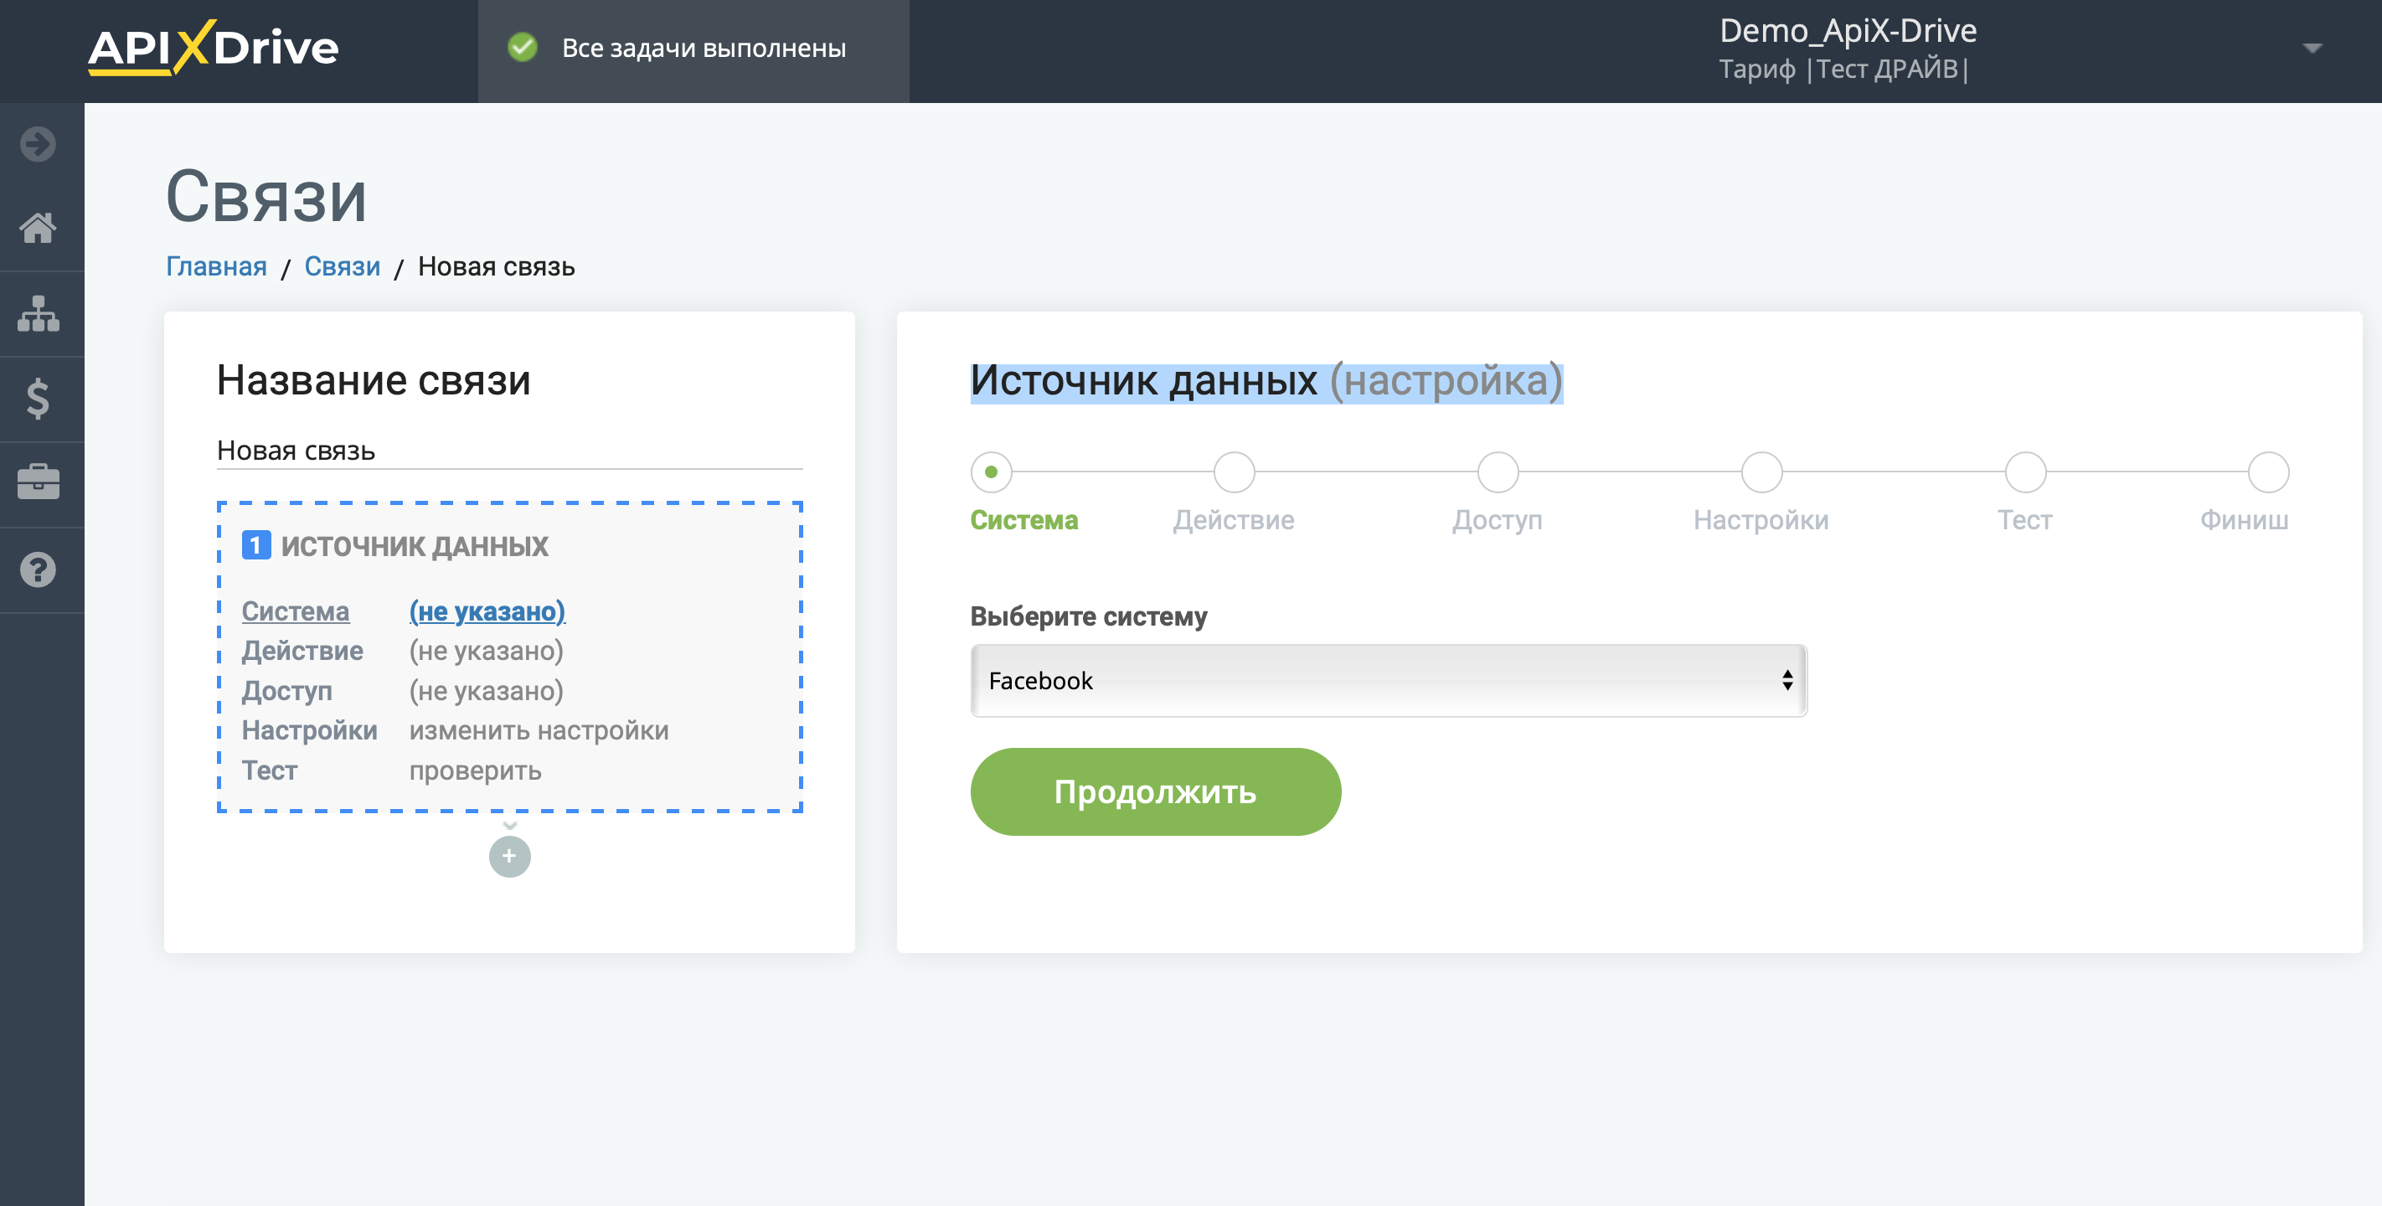
Task: Click the Demo_ApiX-Drive account name
Action: tap(1848, 30)
